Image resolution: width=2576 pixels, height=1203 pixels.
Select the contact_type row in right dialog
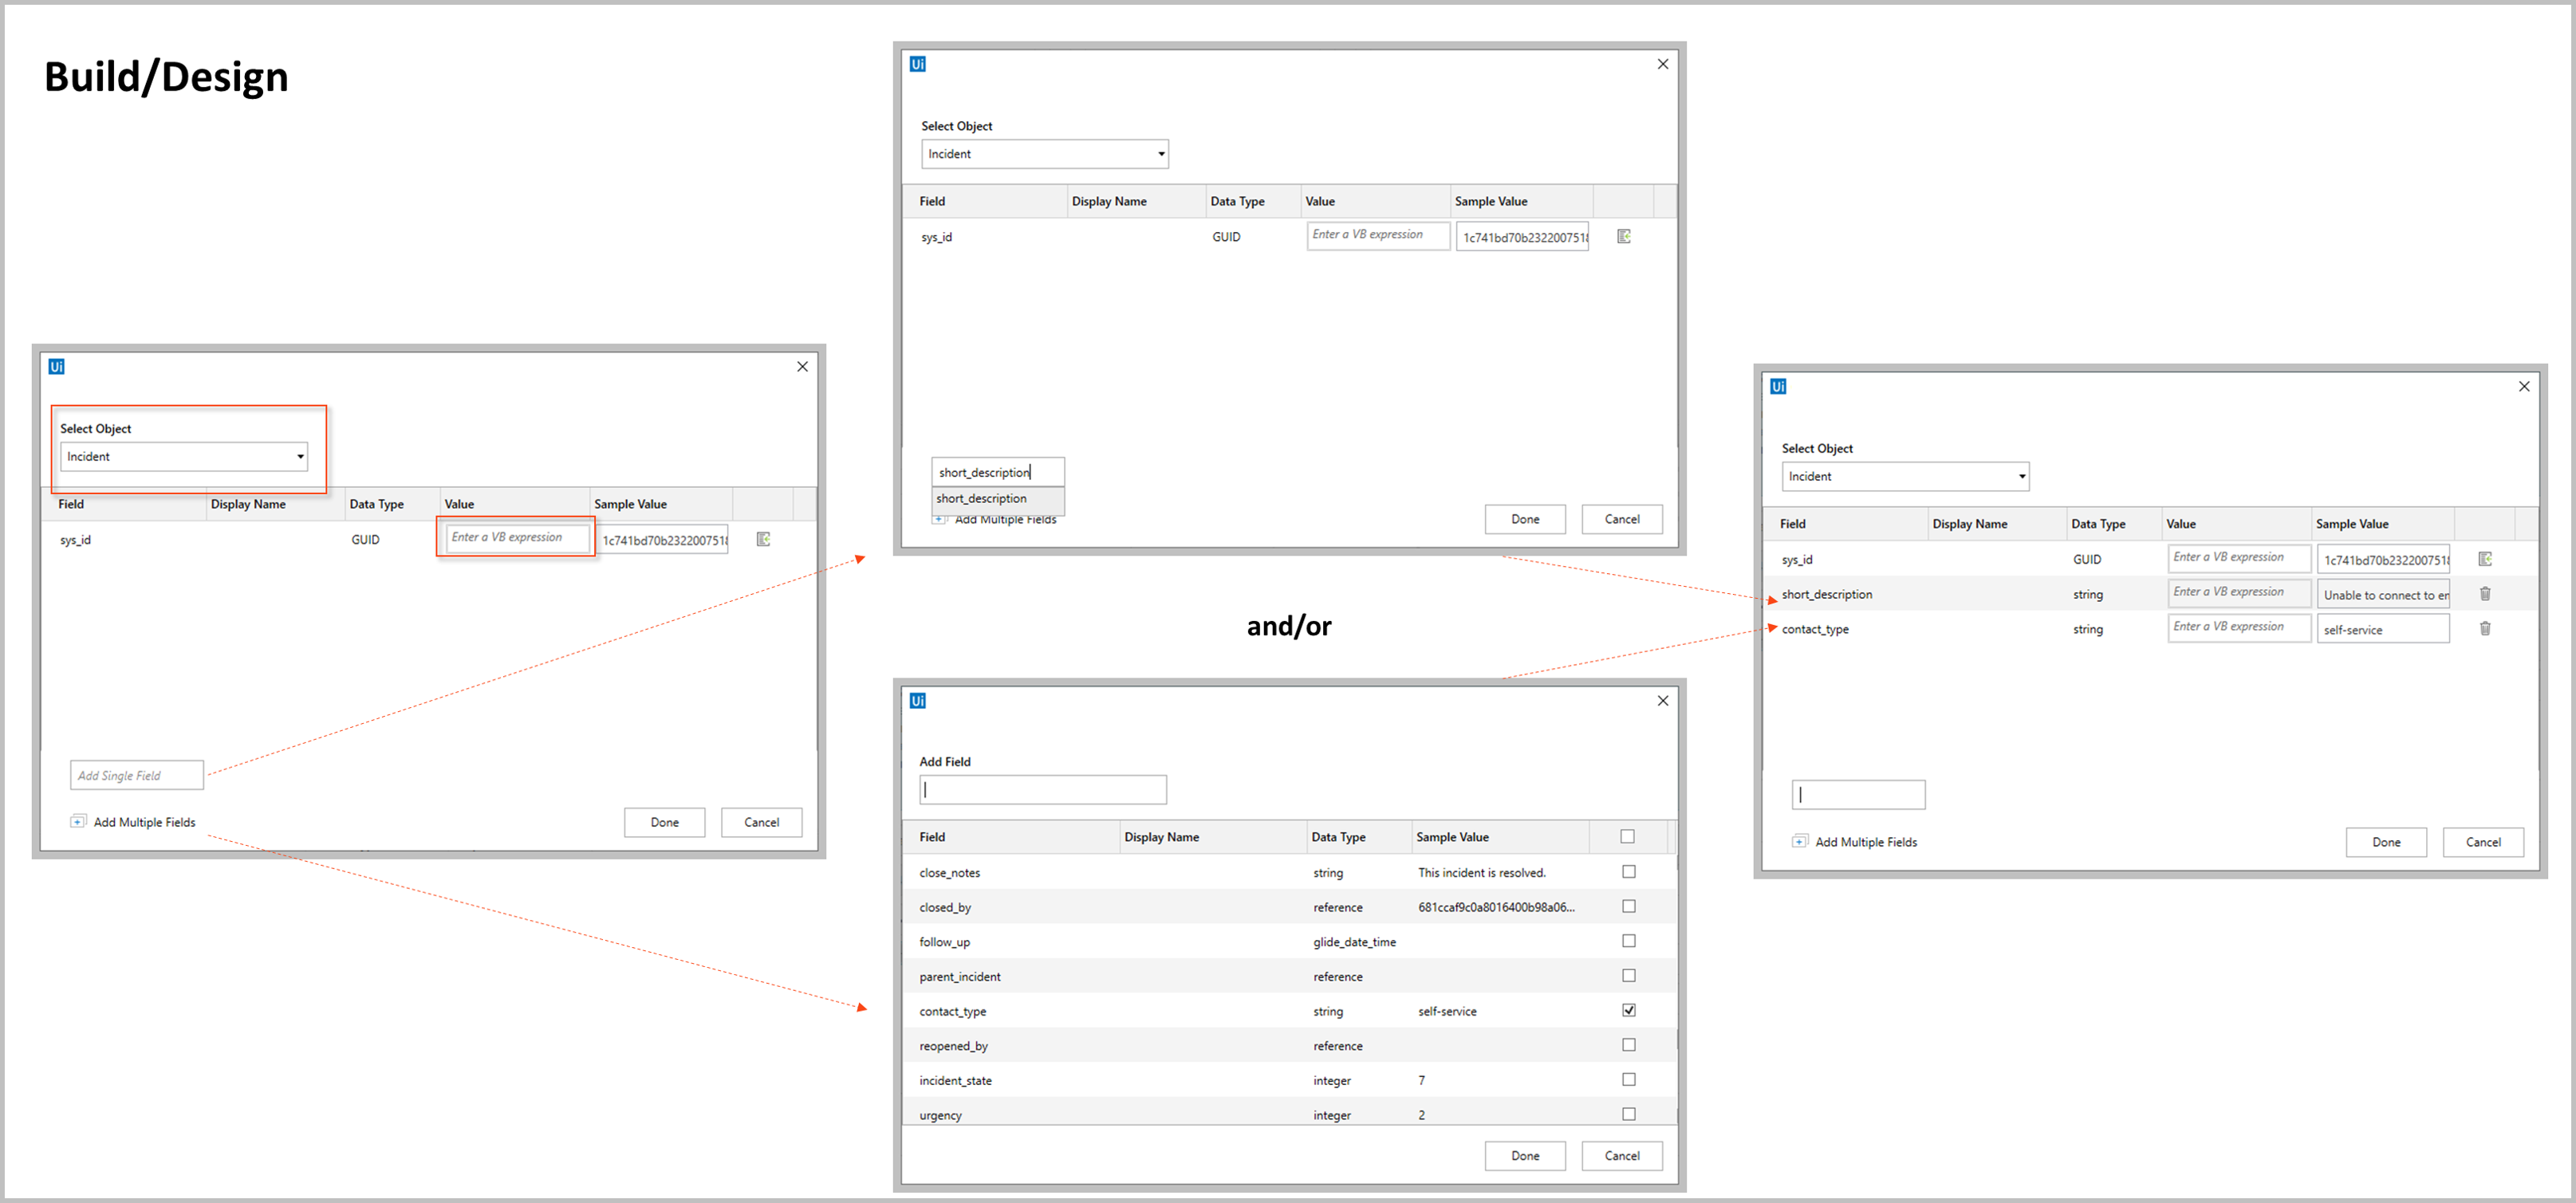point(2150,629)
